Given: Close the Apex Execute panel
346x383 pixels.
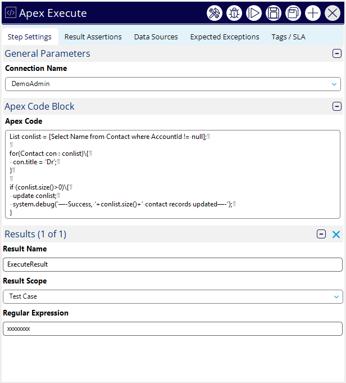Looking at the screenshot, I should point(333,13).
